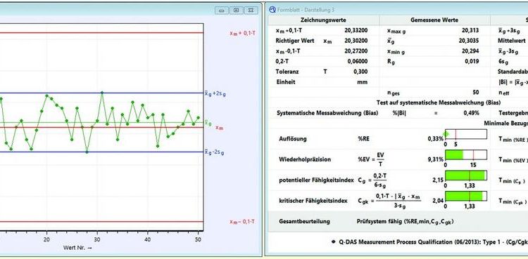
Task: Click the 'kritischer Fähigkeitsindex' row label
Action: 313,201
